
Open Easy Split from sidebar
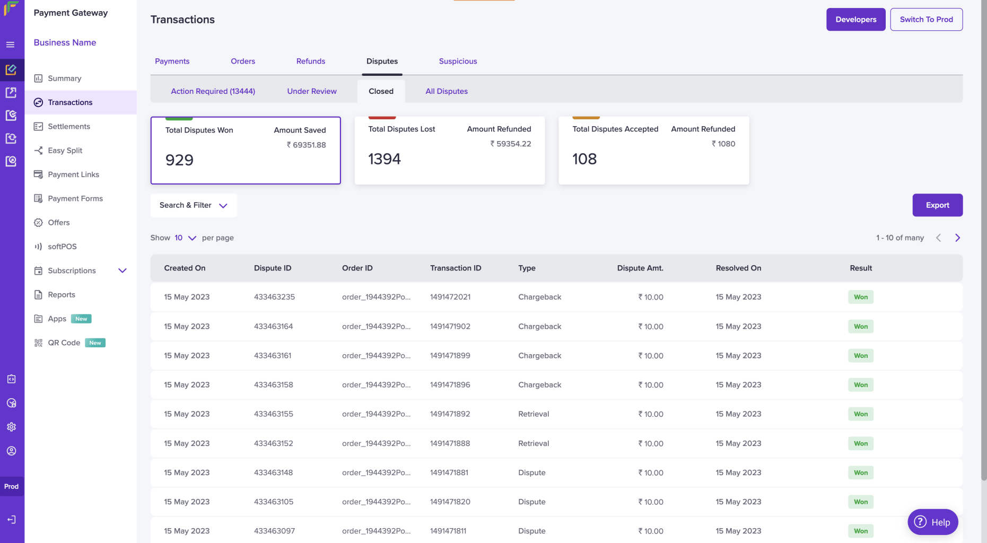tap(65, 151)
